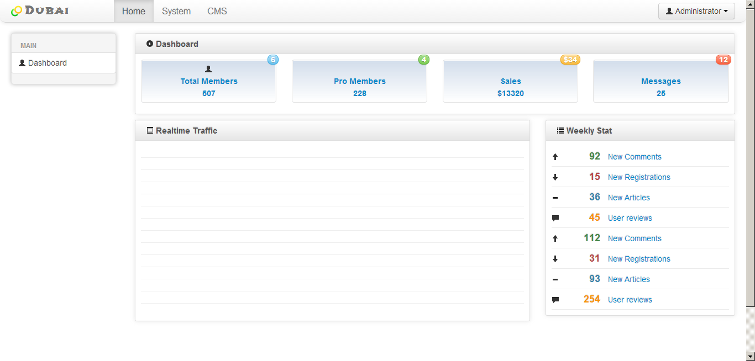Open the Total Members card
The image size is (755, 361).
click(x=208, y=81)
